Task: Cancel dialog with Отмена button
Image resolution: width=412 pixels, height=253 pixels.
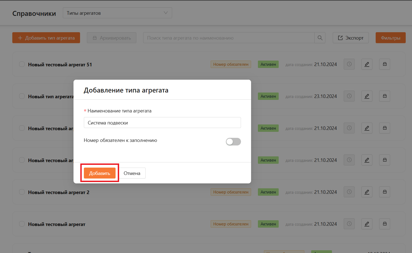Action: point(132,173)
